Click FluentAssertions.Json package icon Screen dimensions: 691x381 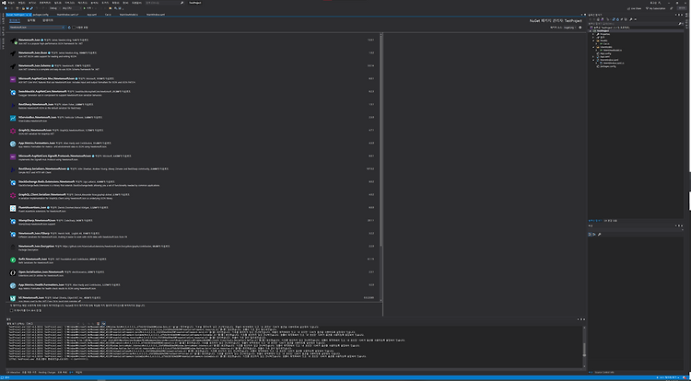pos(13,209)
